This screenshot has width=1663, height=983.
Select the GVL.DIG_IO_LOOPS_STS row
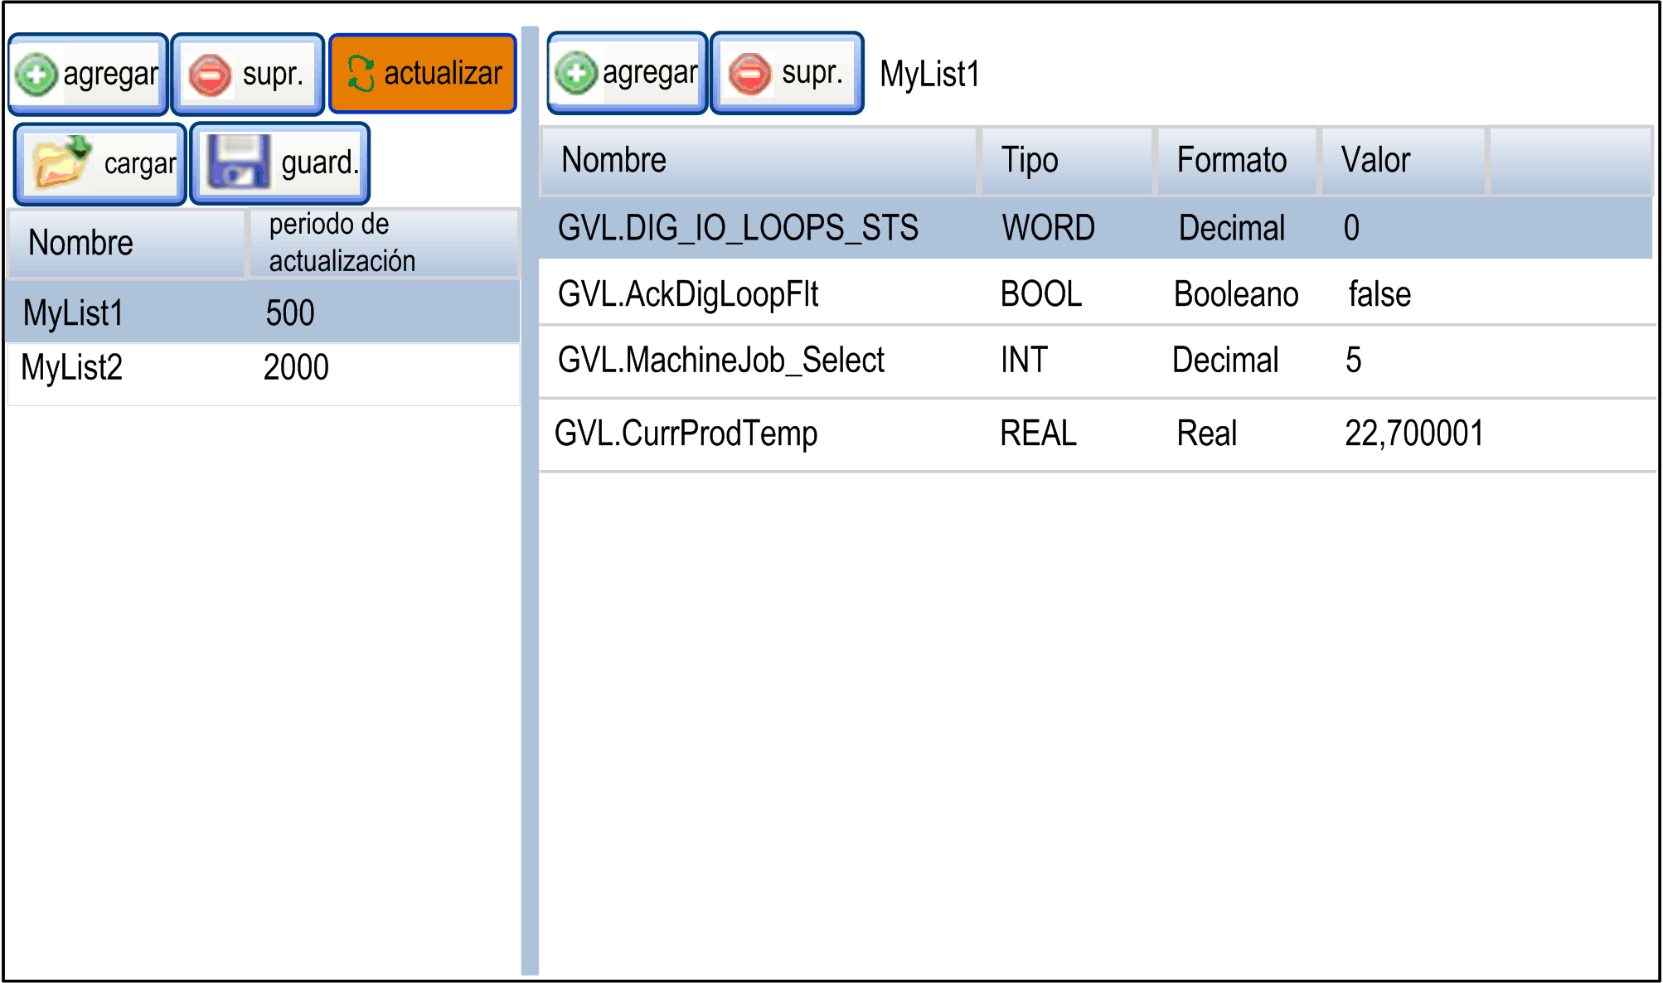tap(738, 228)
